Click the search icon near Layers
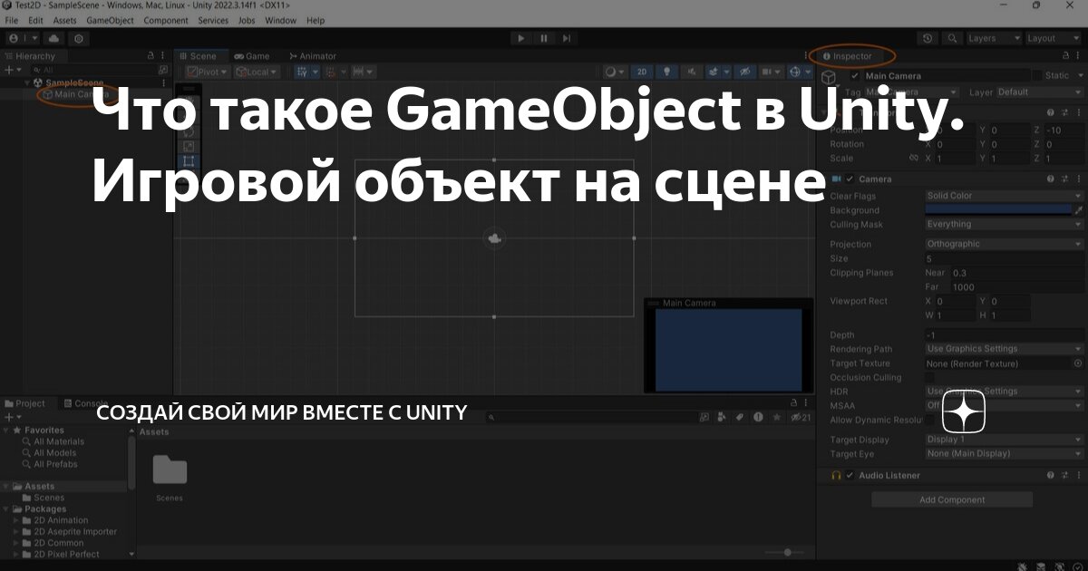This screenshot has width=1088, height=571. click(953, 38)
